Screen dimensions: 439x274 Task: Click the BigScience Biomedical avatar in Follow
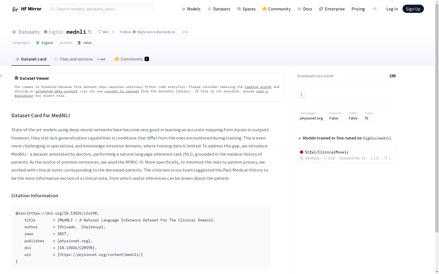click(x=134, y=32)
